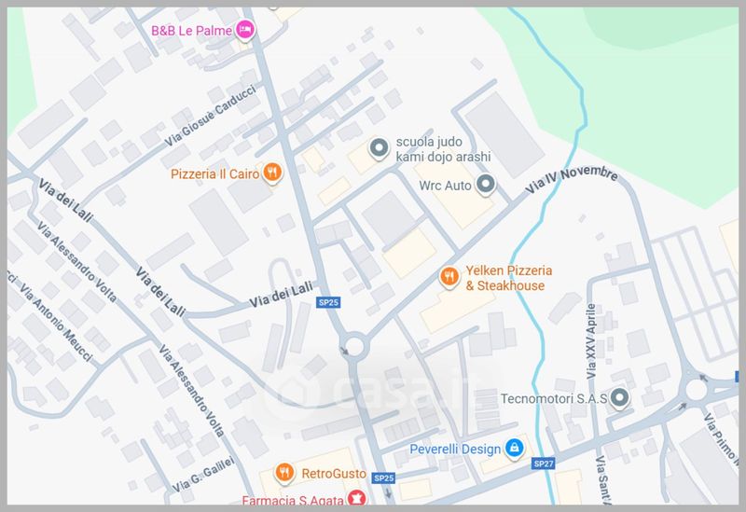This screenshot has height=512, width=746.
Task: Select the Yelken Pizzeria & Steakhouse restaurant icon
Action: pyautogui.click(x=449, y=276)
